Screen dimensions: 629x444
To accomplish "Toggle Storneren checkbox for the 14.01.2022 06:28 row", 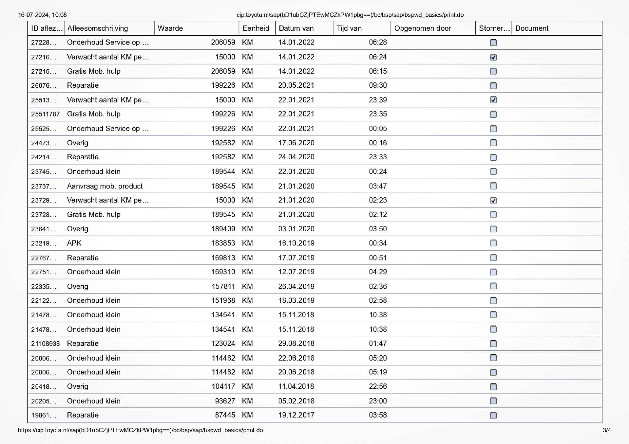I will pyautogui.click(x=493, y=43).
